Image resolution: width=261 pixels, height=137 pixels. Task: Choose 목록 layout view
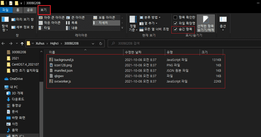pos(72,23)
